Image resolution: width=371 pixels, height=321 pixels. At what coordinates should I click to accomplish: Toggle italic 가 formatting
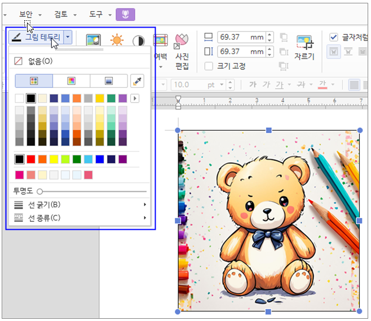[267, 84]
